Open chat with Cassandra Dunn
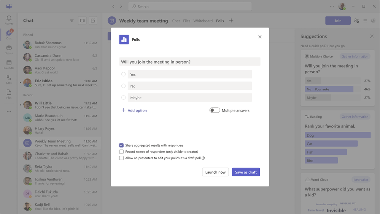The image size is (380, 214). point(60,57)
